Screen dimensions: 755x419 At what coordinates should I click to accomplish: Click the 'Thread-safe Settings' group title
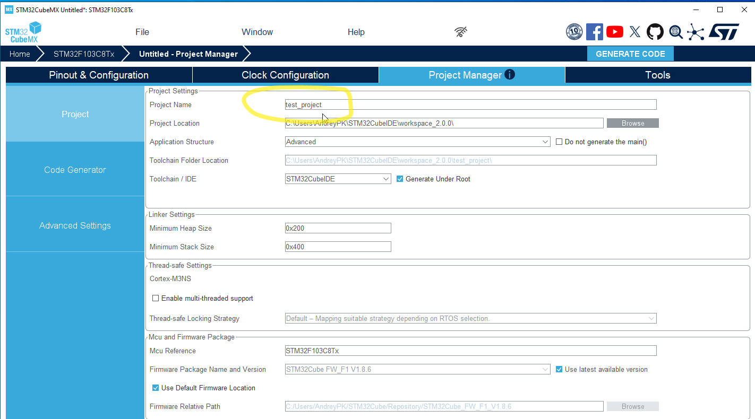point(180,265)
